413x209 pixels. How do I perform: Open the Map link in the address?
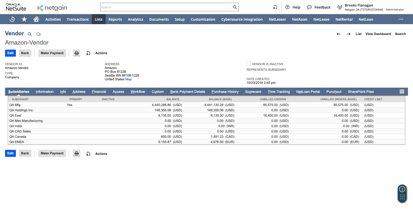click(x=128, y=79)
